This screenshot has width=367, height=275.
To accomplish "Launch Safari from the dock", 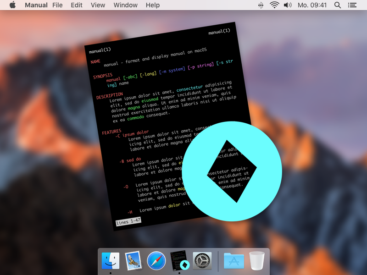I will (156, 260).
